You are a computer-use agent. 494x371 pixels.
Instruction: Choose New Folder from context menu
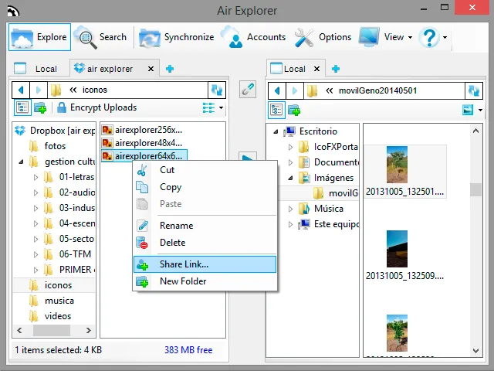205,281
